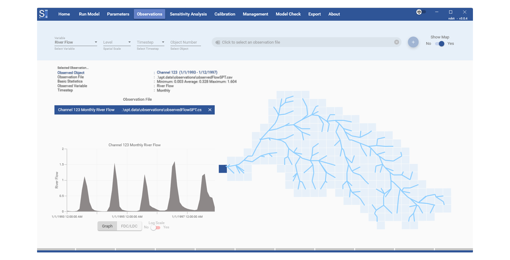This screenshot has height=260, width=510.
Task: Select the dark Channel 123 outlet cell on the map
Action: click(x=223, y=168)
